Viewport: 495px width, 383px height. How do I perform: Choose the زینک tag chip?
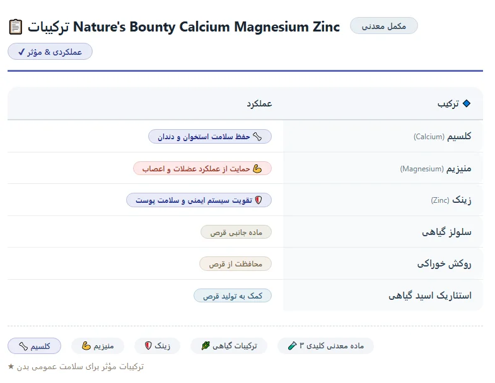click(x=157, y=346)
